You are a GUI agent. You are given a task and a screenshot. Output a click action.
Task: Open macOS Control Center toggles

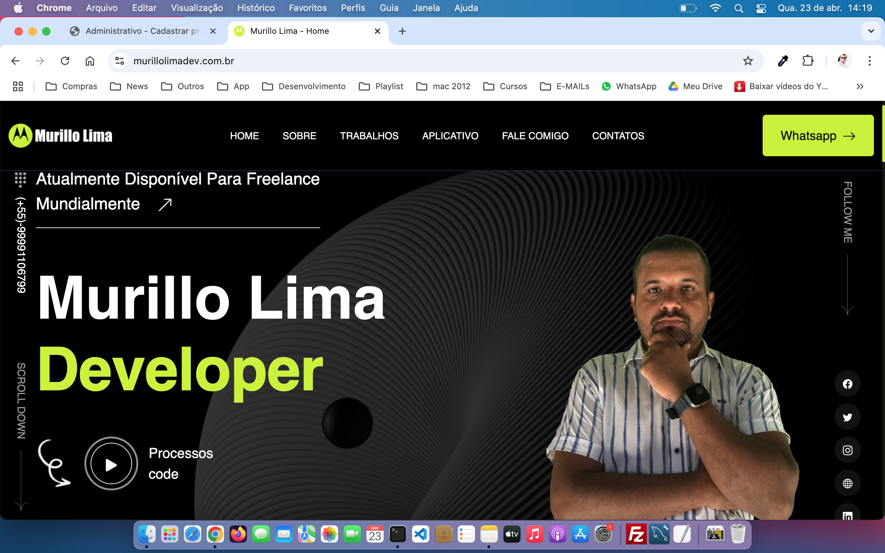[x=761, y=8]
